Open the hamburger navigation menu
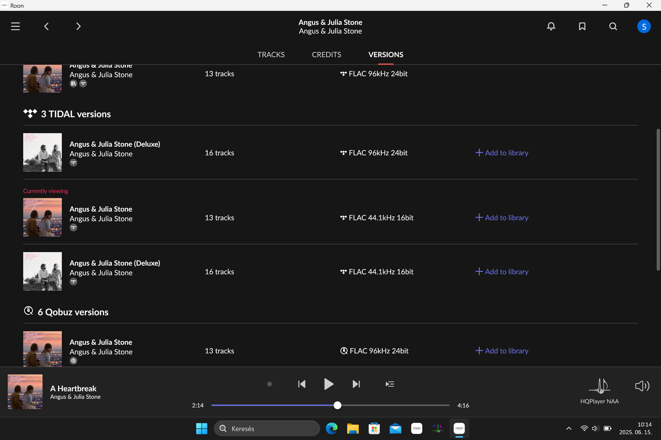Image resolution: width=661 pixels, height=440 pixels. [x=15, y=26]
